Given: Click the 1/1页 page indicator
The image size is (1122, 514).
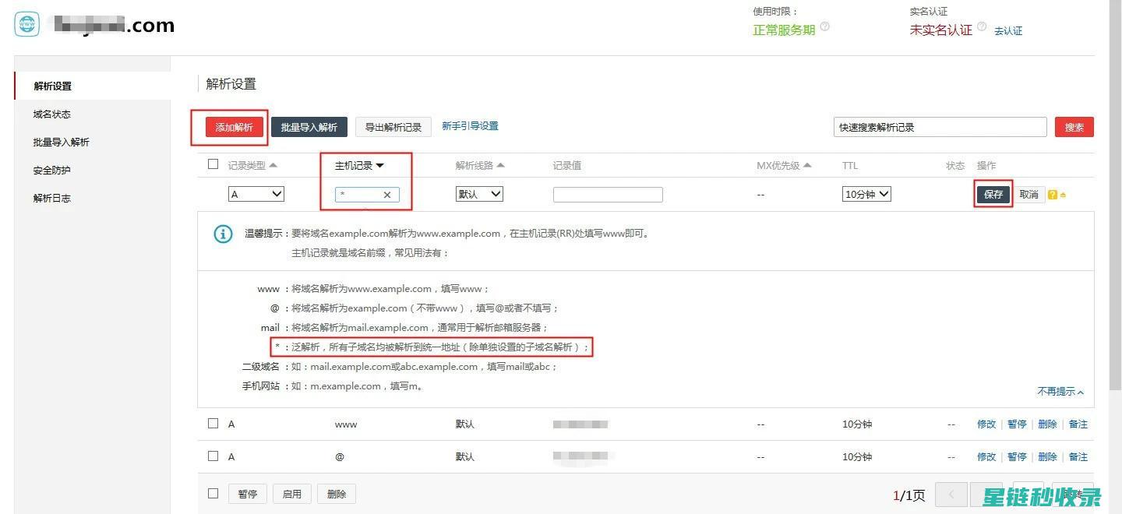Looking at the screenshot, I should coord(909,495).
